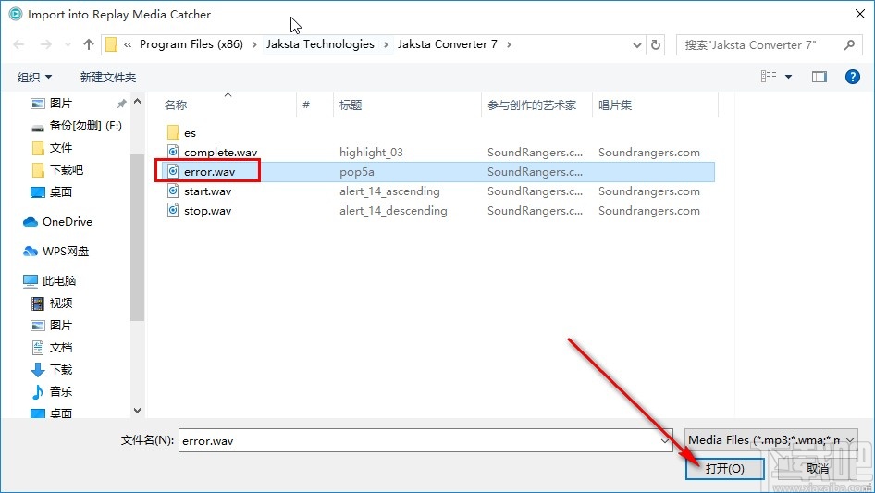This screenshot has height=493, width=875.
Task: Click the start.wav audio file icon
Action: coord(173,191)
